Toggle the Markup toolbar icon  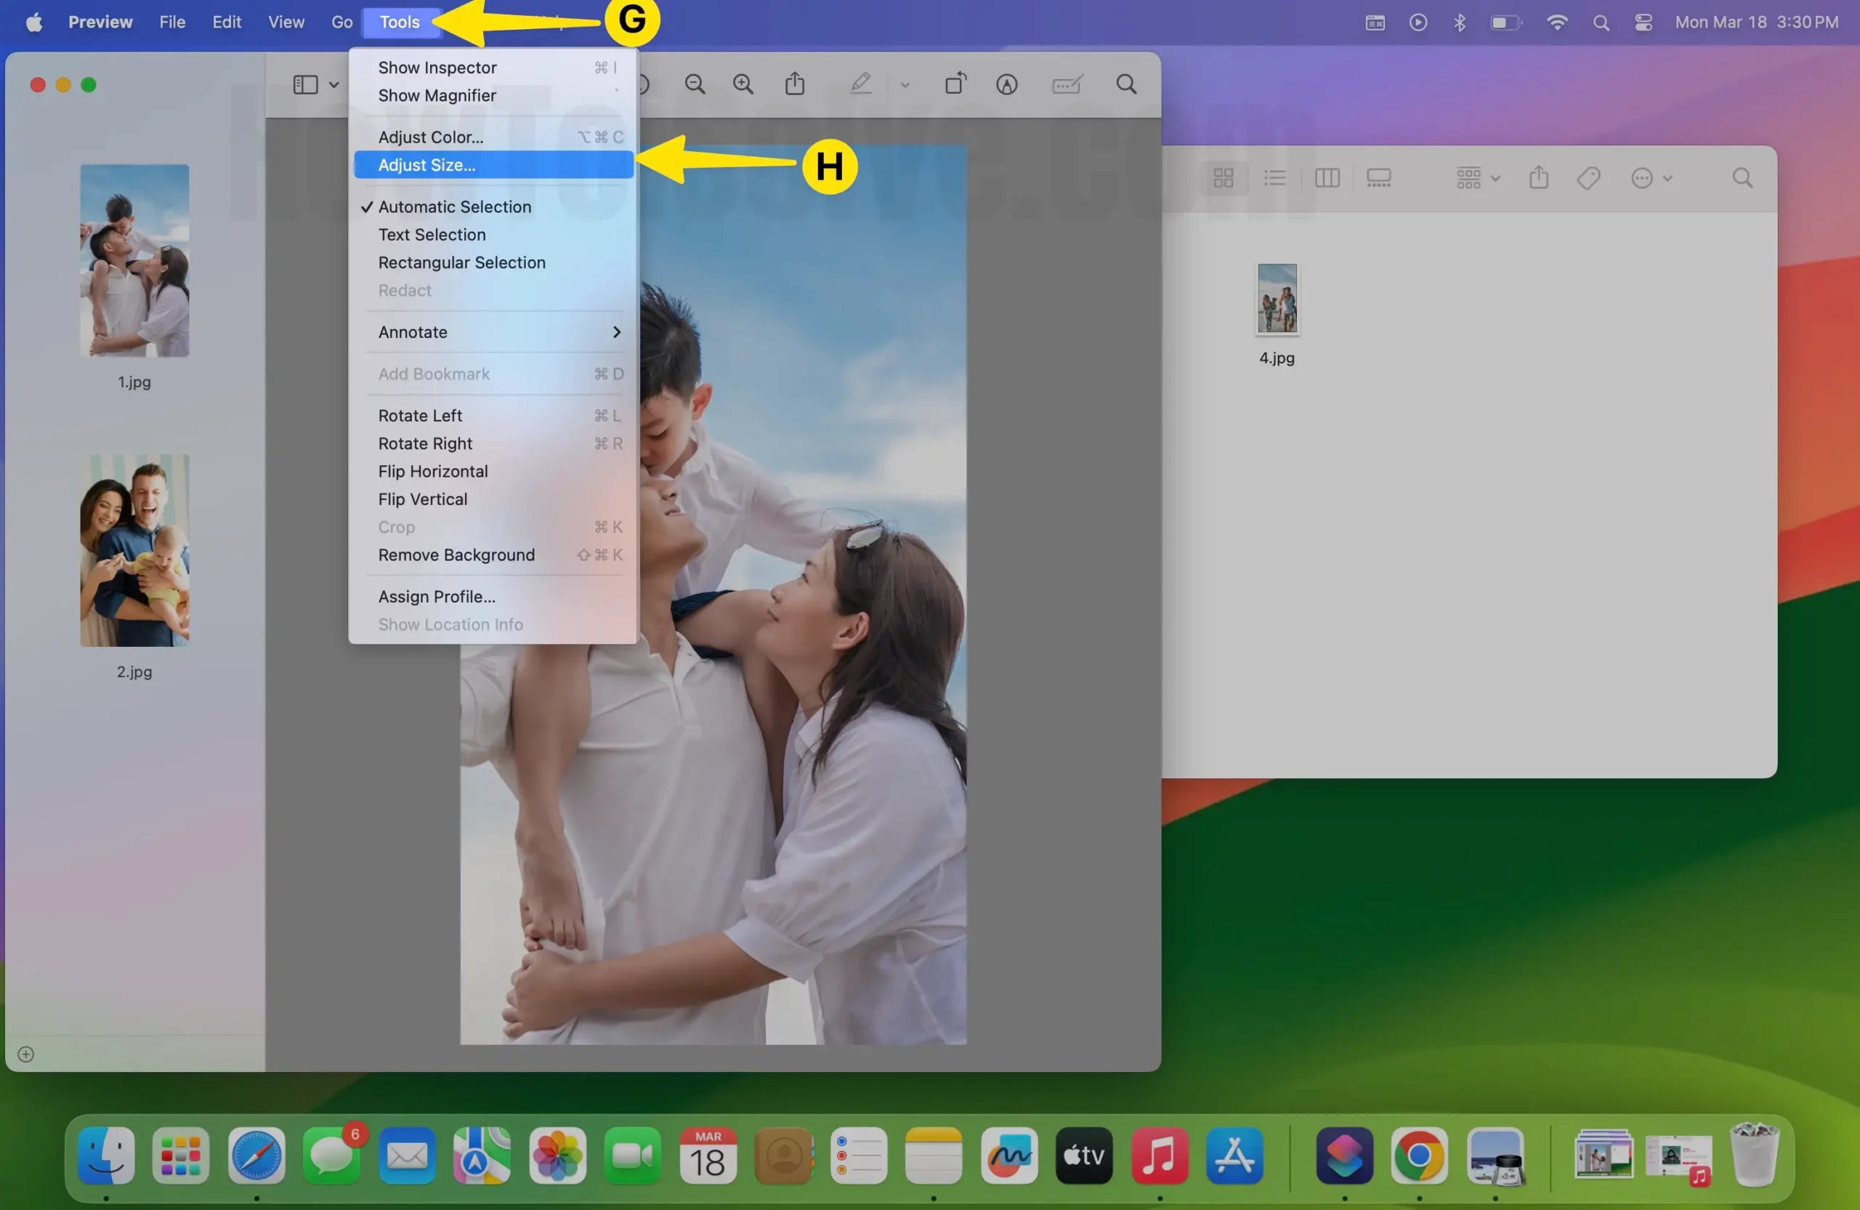tap(1006, 84)
